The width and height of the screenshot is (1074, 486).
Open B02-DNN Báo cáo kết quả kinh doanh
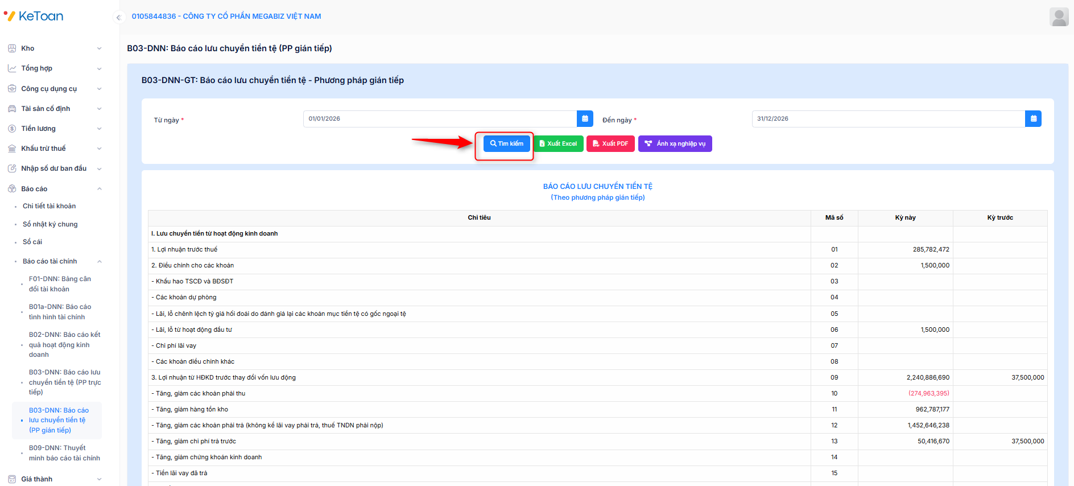[64, 345]
